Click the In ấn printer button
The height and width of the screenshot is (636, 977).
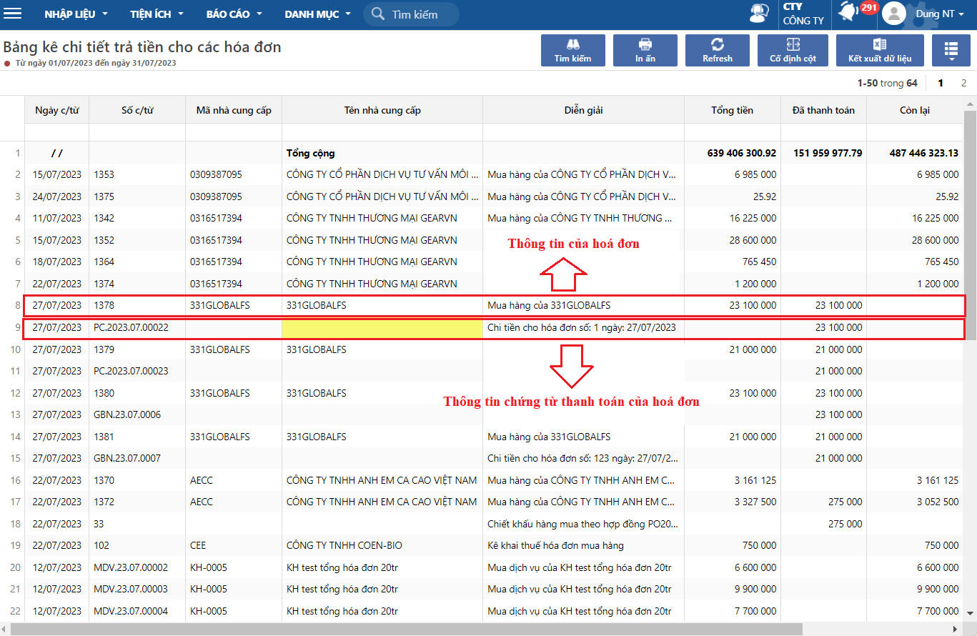645,50
